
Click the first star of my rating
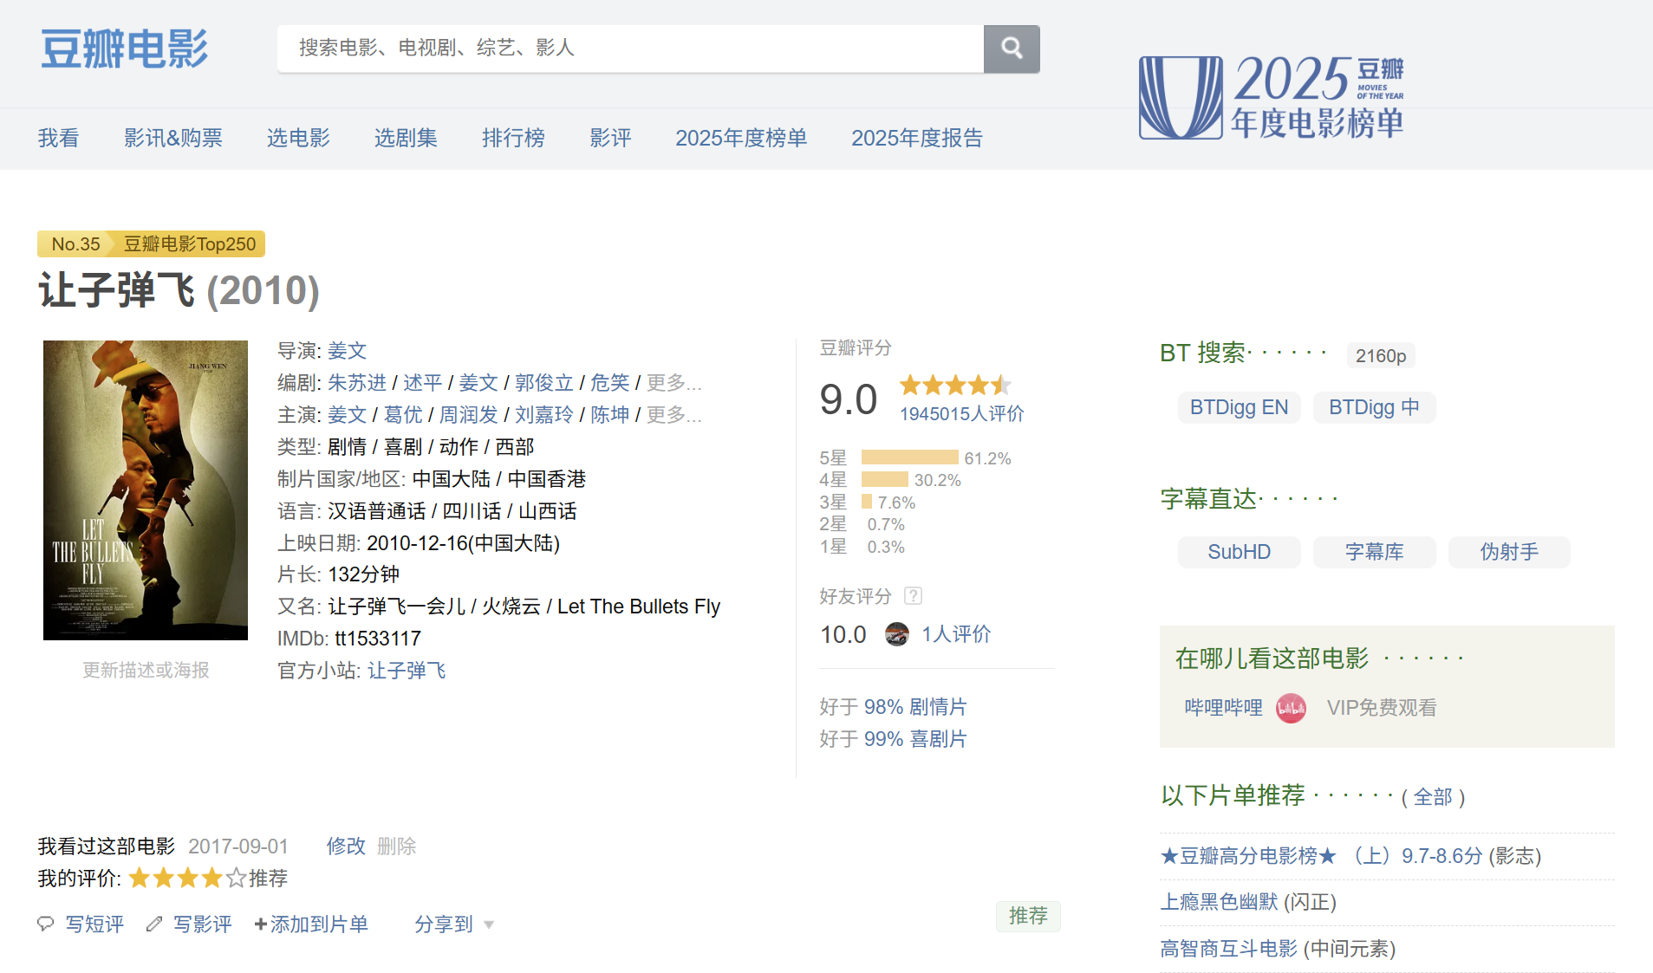[140, 879]
